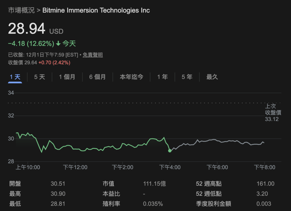Click the 市值 market cap value

click(155, 184)
